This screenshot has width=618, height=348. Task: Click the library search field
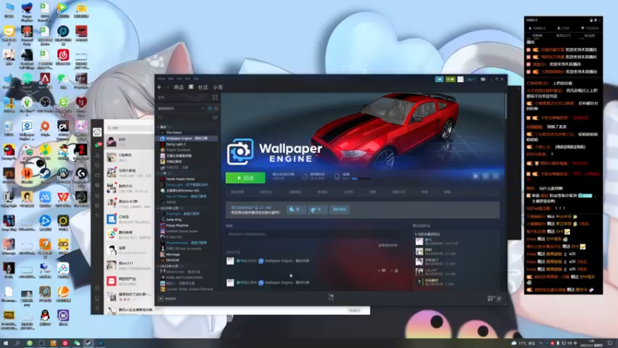(185, 118)
